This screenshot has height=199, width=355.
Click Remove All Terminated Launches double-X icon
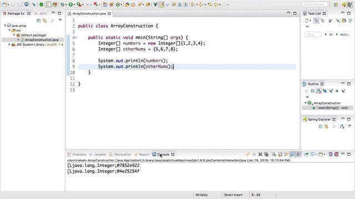(266, 154)
